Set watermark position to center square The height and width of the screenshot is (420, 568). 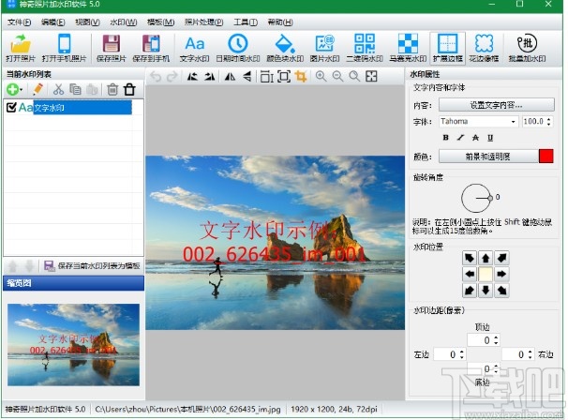coord(486,274)
